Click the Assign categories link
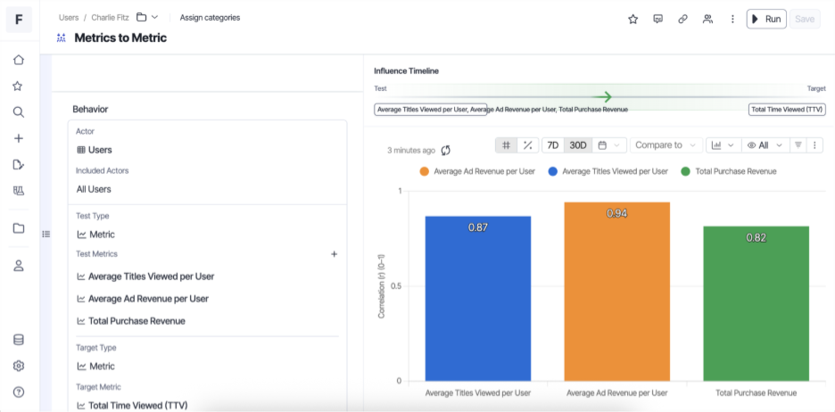The height and width of the screenshot is (412, 835). [210, 17]
